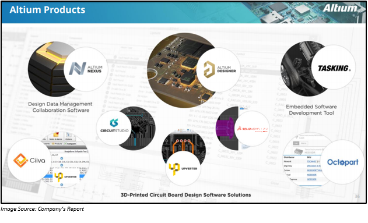
Task: Select the Altium Designer logo
Action: click(x=219, y=70)
